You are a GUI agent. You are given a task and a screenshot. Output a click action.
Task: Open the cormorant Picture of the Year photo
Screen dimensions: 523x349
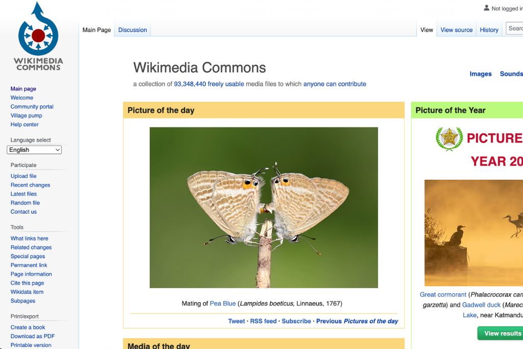(473, 232)
